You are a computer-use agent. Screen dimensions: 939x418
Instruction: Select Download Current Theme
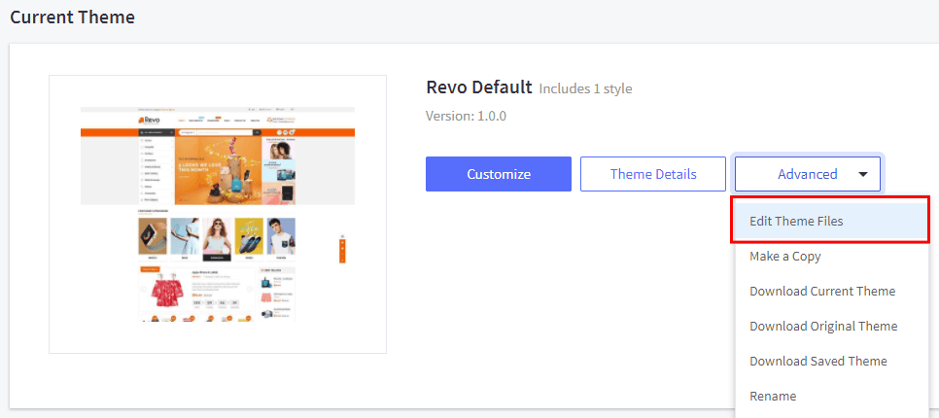coord(822,292)
